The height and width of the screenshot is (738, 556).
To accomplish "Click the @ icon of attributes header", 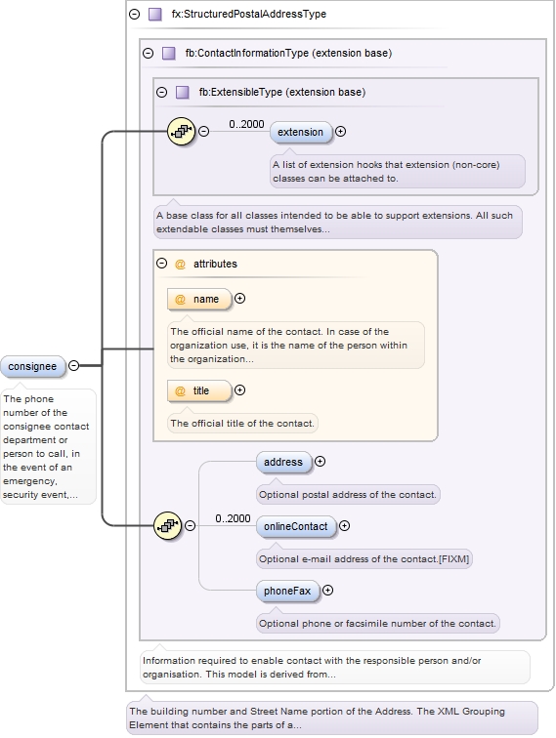I will click(180, 264).
